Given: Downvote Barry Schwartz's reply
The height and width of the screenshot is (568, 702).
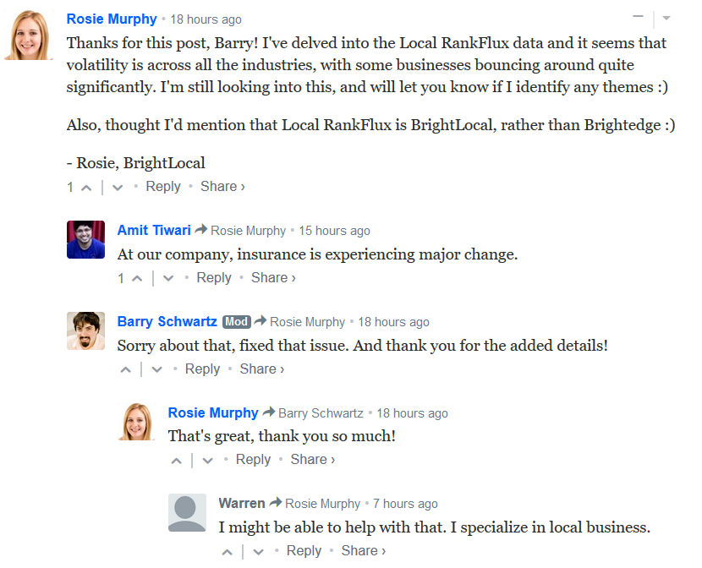Looking at the screenshot, I should coord(156,370).
